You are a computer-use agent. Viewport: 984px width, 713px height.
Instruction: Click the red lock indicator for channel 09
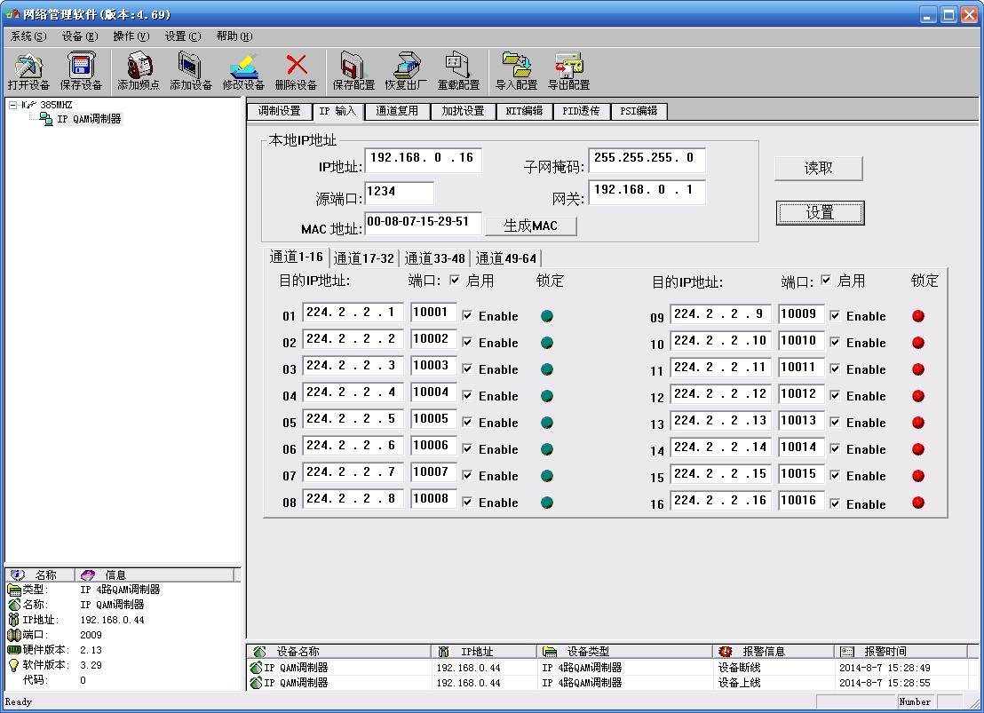(918, 316)
